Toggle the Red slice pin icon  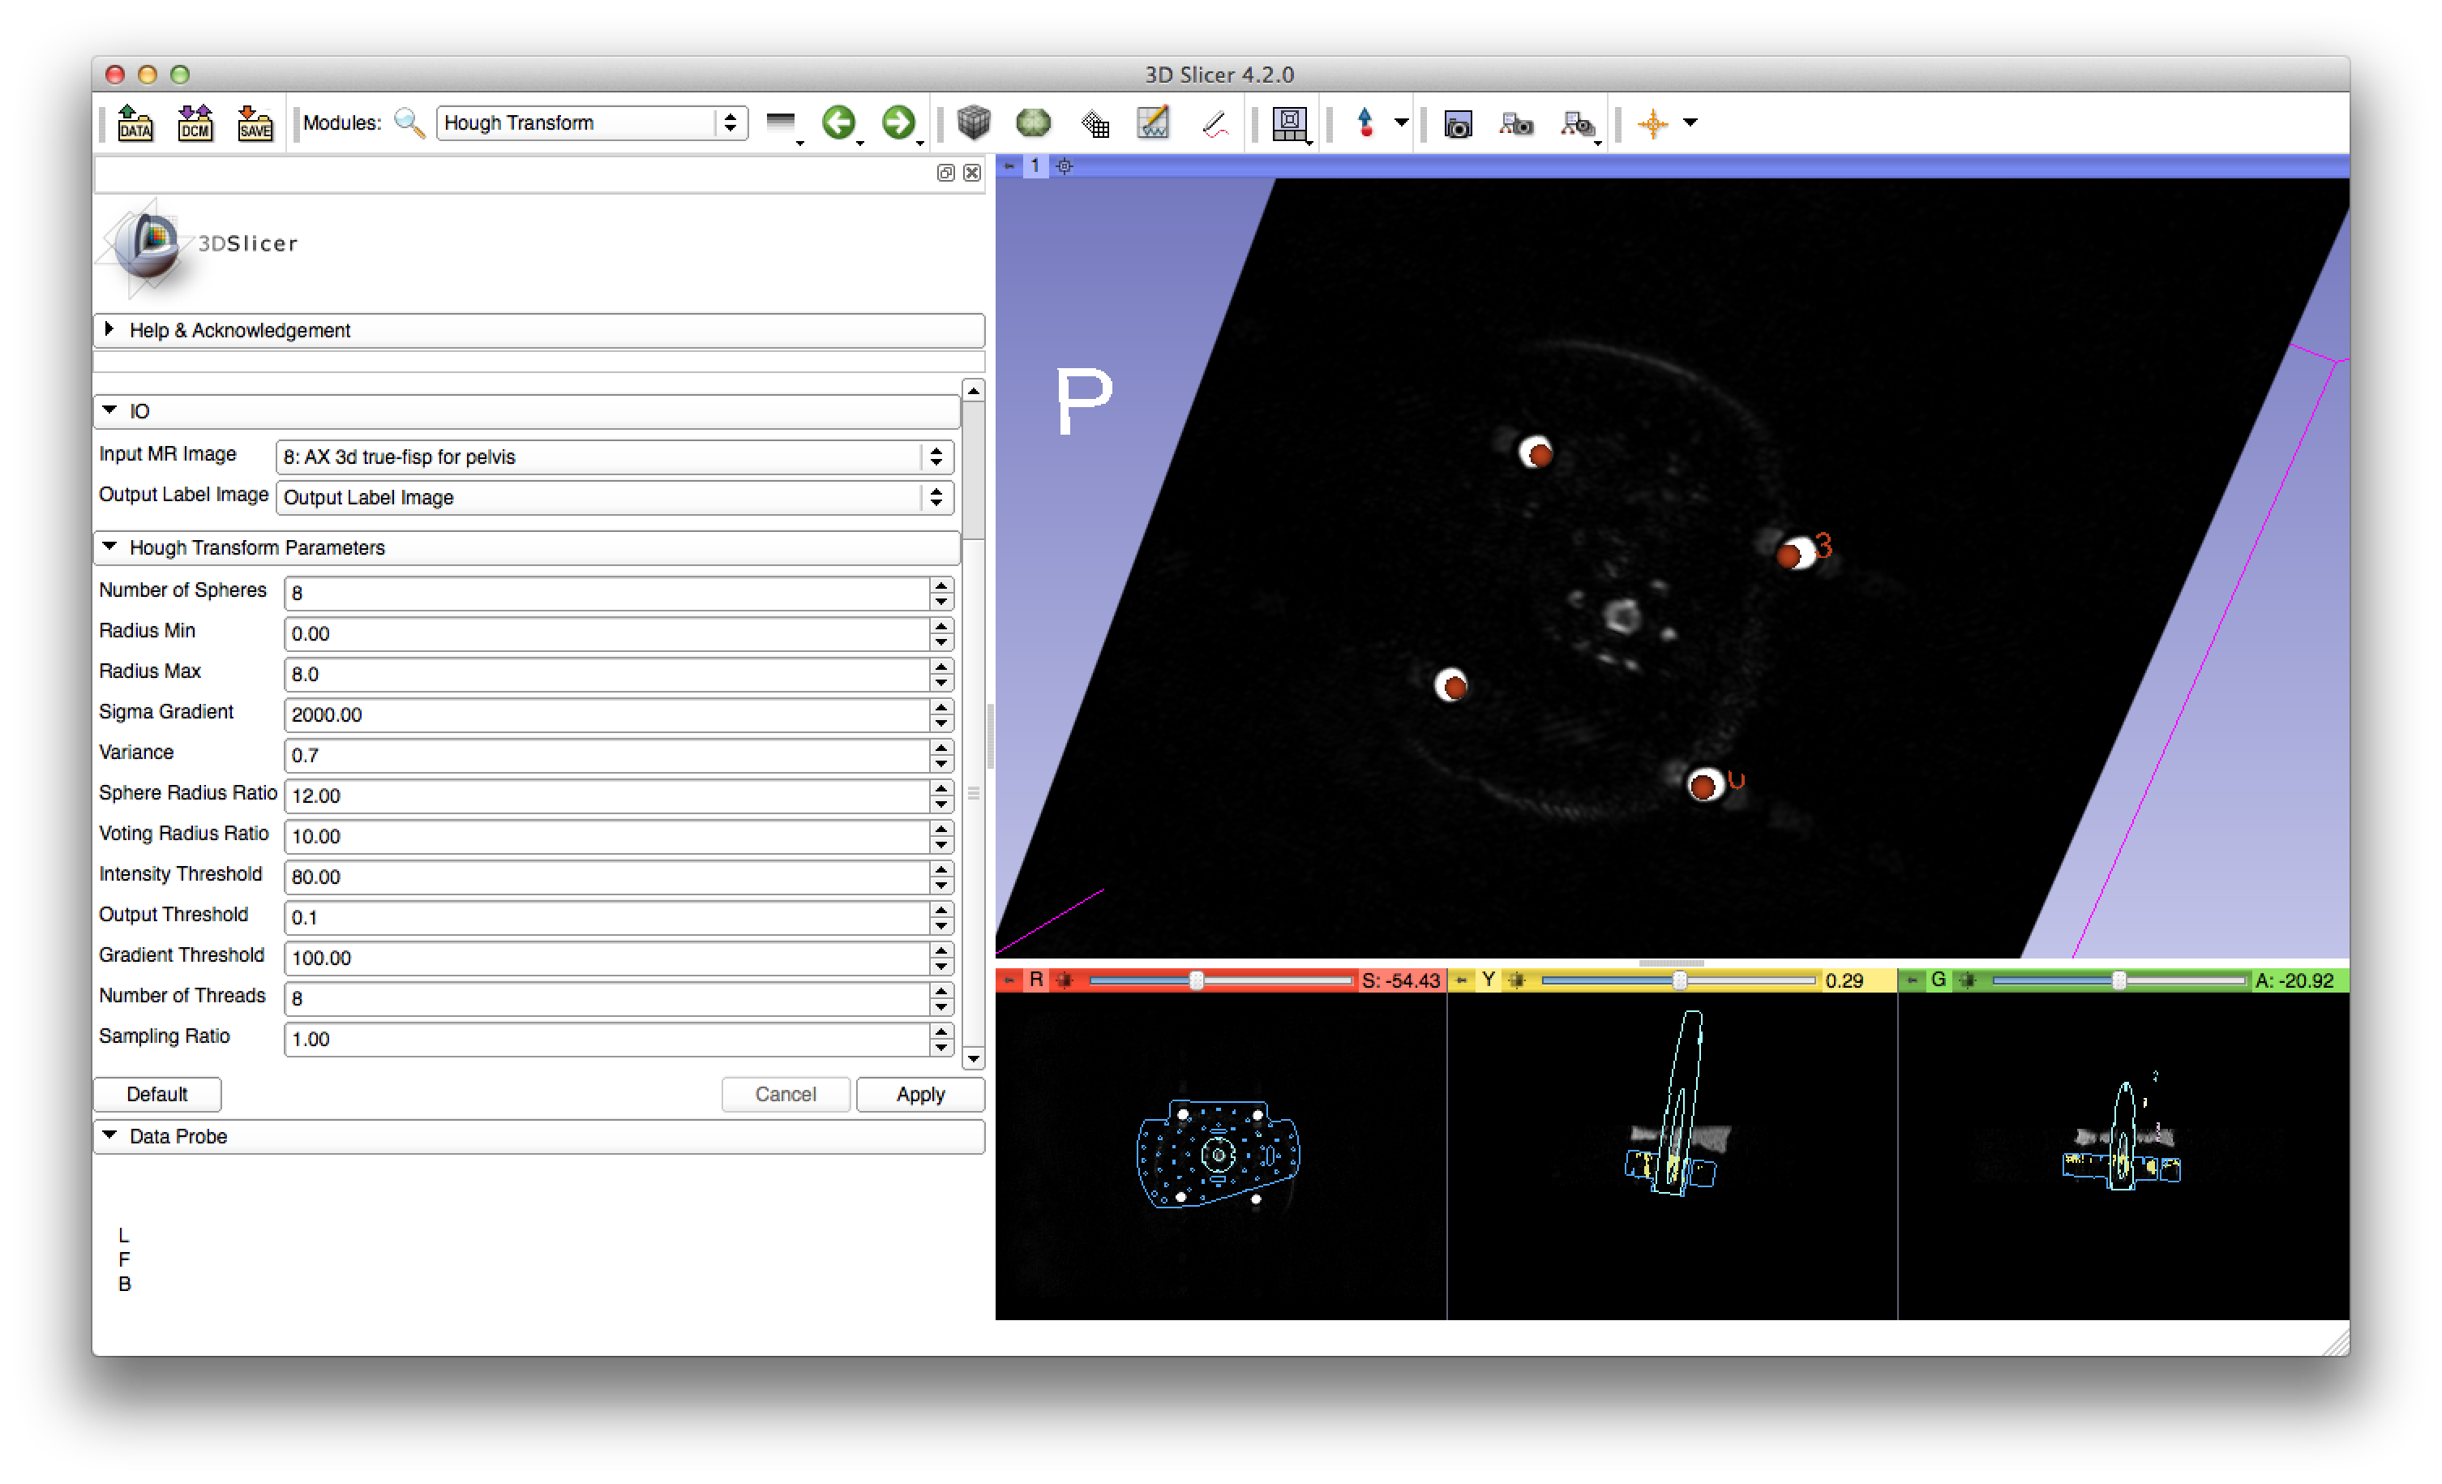pos(1009,980)
